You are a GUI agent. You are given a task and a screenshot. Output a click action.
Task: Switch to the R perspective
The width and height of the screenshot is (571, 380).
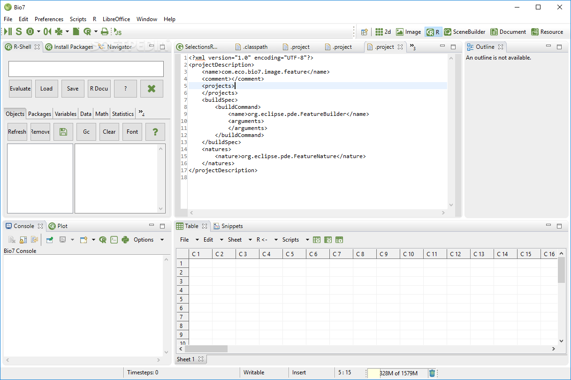(x=433, y=32)
